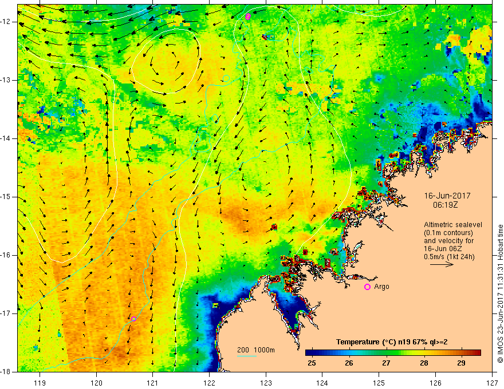Click the '16-Jun-2017' date text

tap(447, 196)
